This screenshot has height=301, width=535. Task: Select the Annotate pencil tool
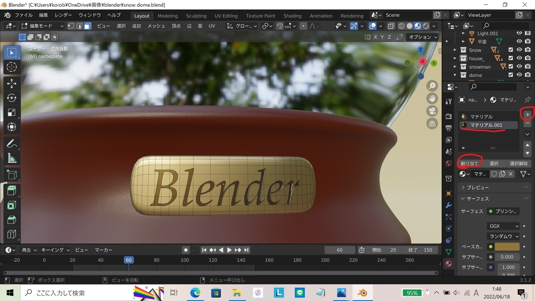coord(12,144)
